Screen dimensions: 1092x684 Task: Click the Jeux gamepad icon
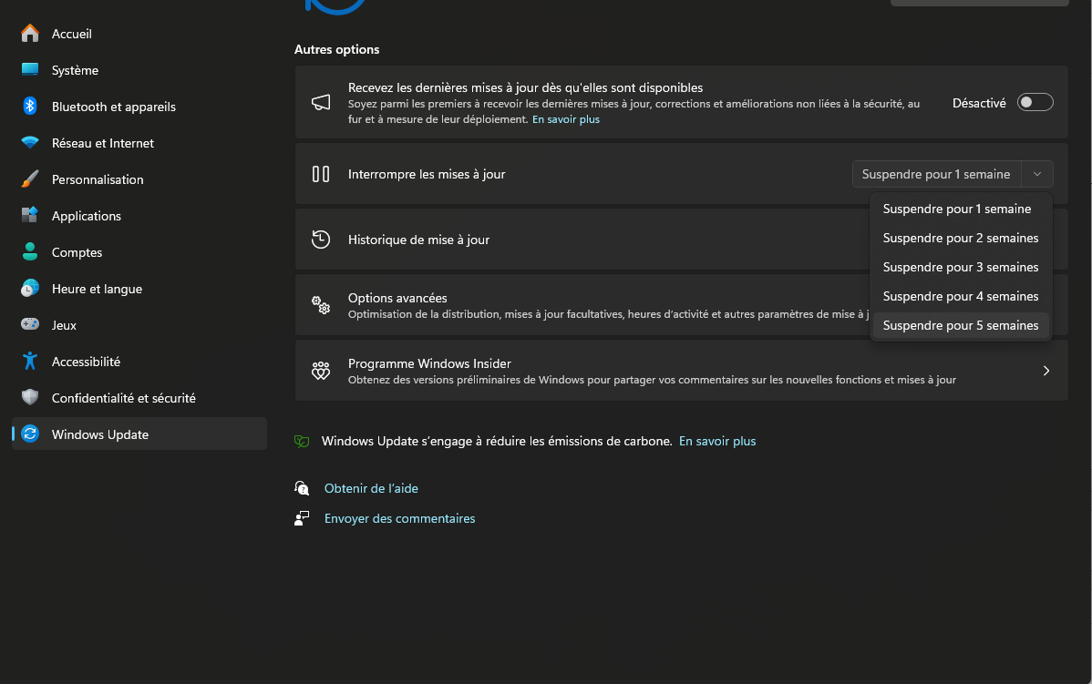pos(30,324)
